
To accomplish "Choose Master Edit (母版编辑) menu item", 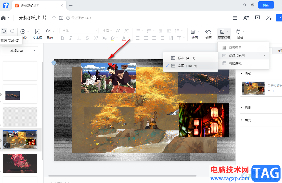I will pos(243,63).
